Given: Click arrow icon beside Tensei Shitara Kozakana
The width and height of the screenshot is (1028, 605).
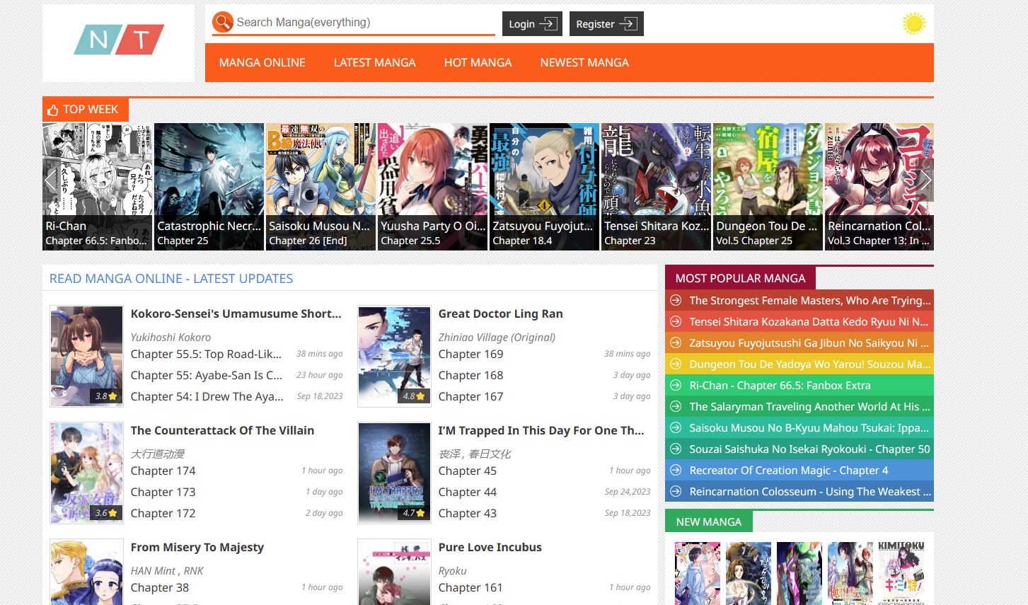Looking at the screenshot, I should click(x=676, y=321).
